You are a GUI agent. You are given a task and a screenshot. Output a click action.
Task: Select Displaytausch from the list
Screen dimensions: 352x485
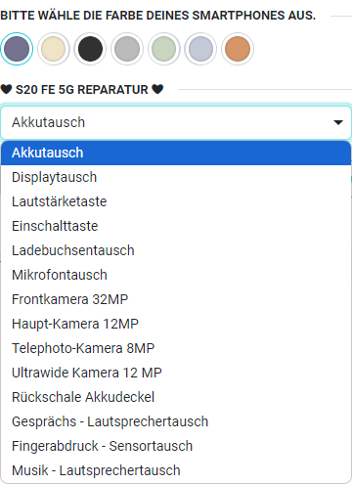(x=176, y=177)
